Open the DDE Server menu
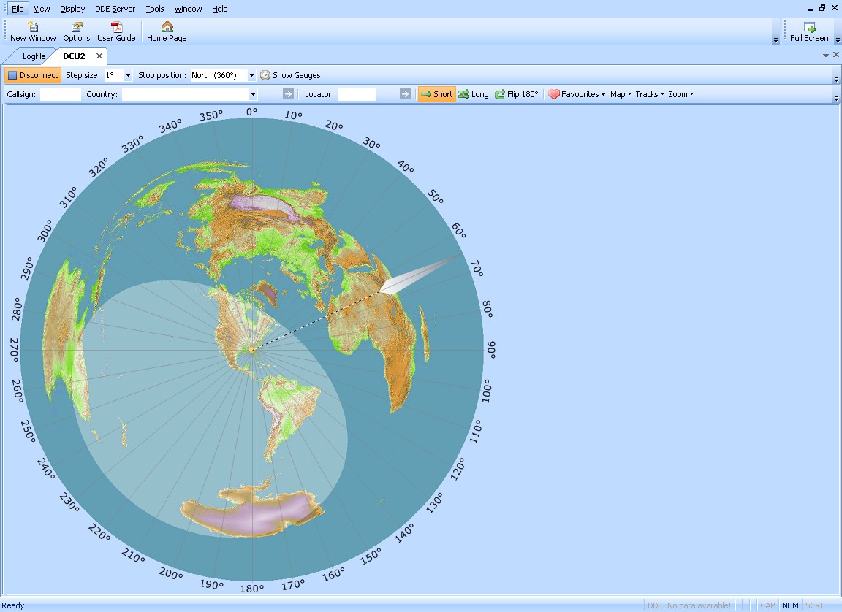The width and height of the screenshot is (842, 612). tap(115, 9)
